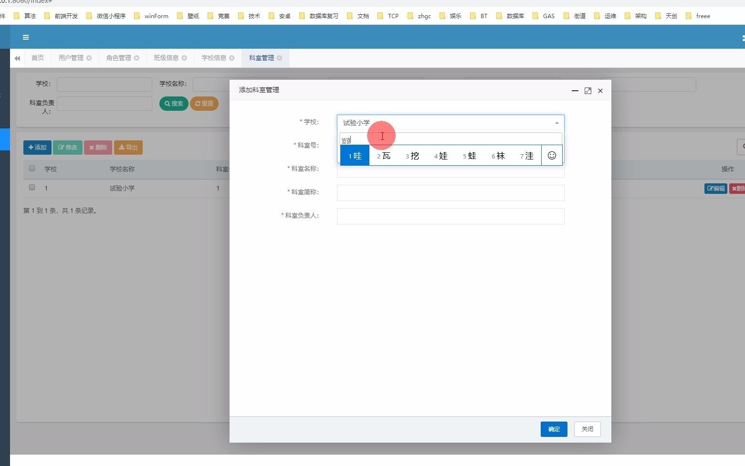Choose IME candidate 2 瓦
Viewport: 745px width, 466px height.
(x=384, y=156)
